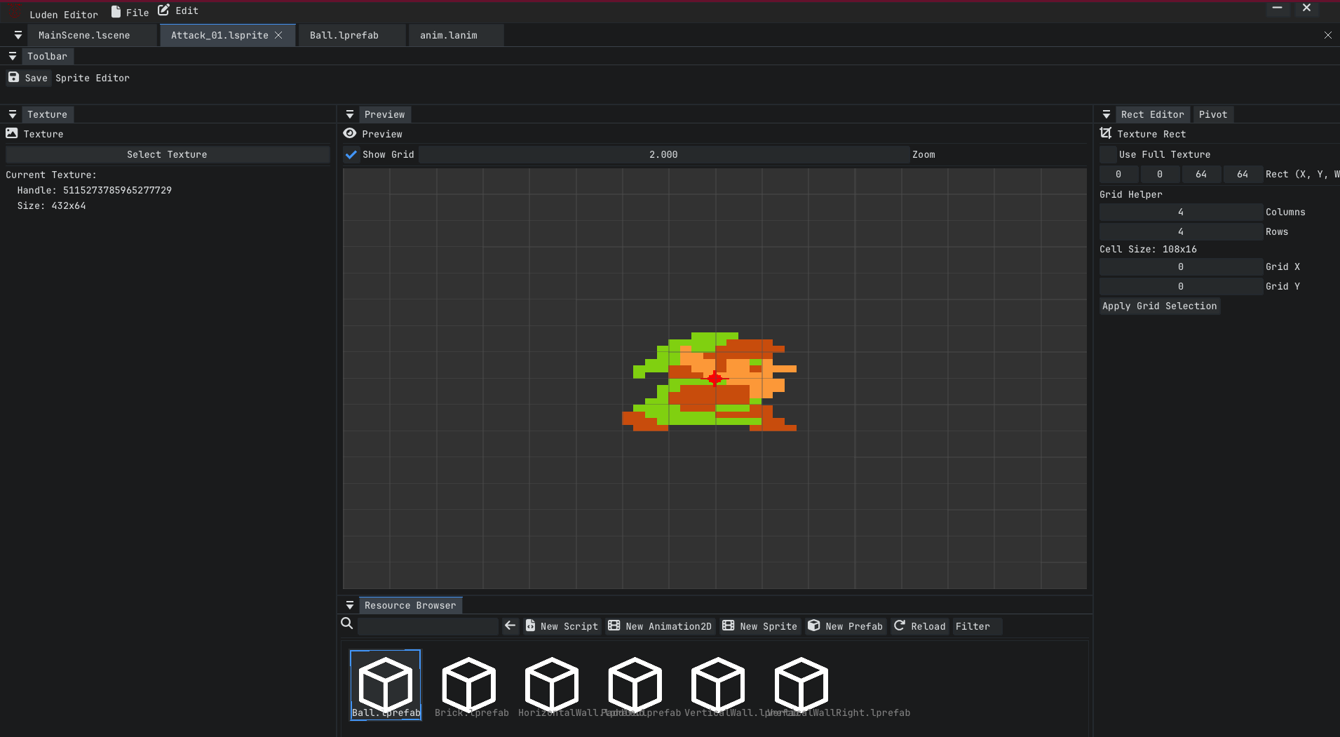Click Apply Grid Selection button
This screenshot has width=1340, height=737.
pos(1160,306)
